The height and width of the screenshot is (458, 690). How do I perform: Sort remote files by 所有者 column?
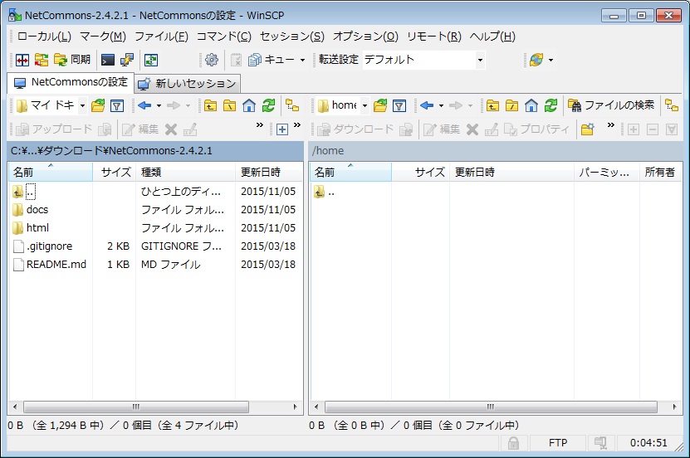pyautogui.click(x=660, y=173)
